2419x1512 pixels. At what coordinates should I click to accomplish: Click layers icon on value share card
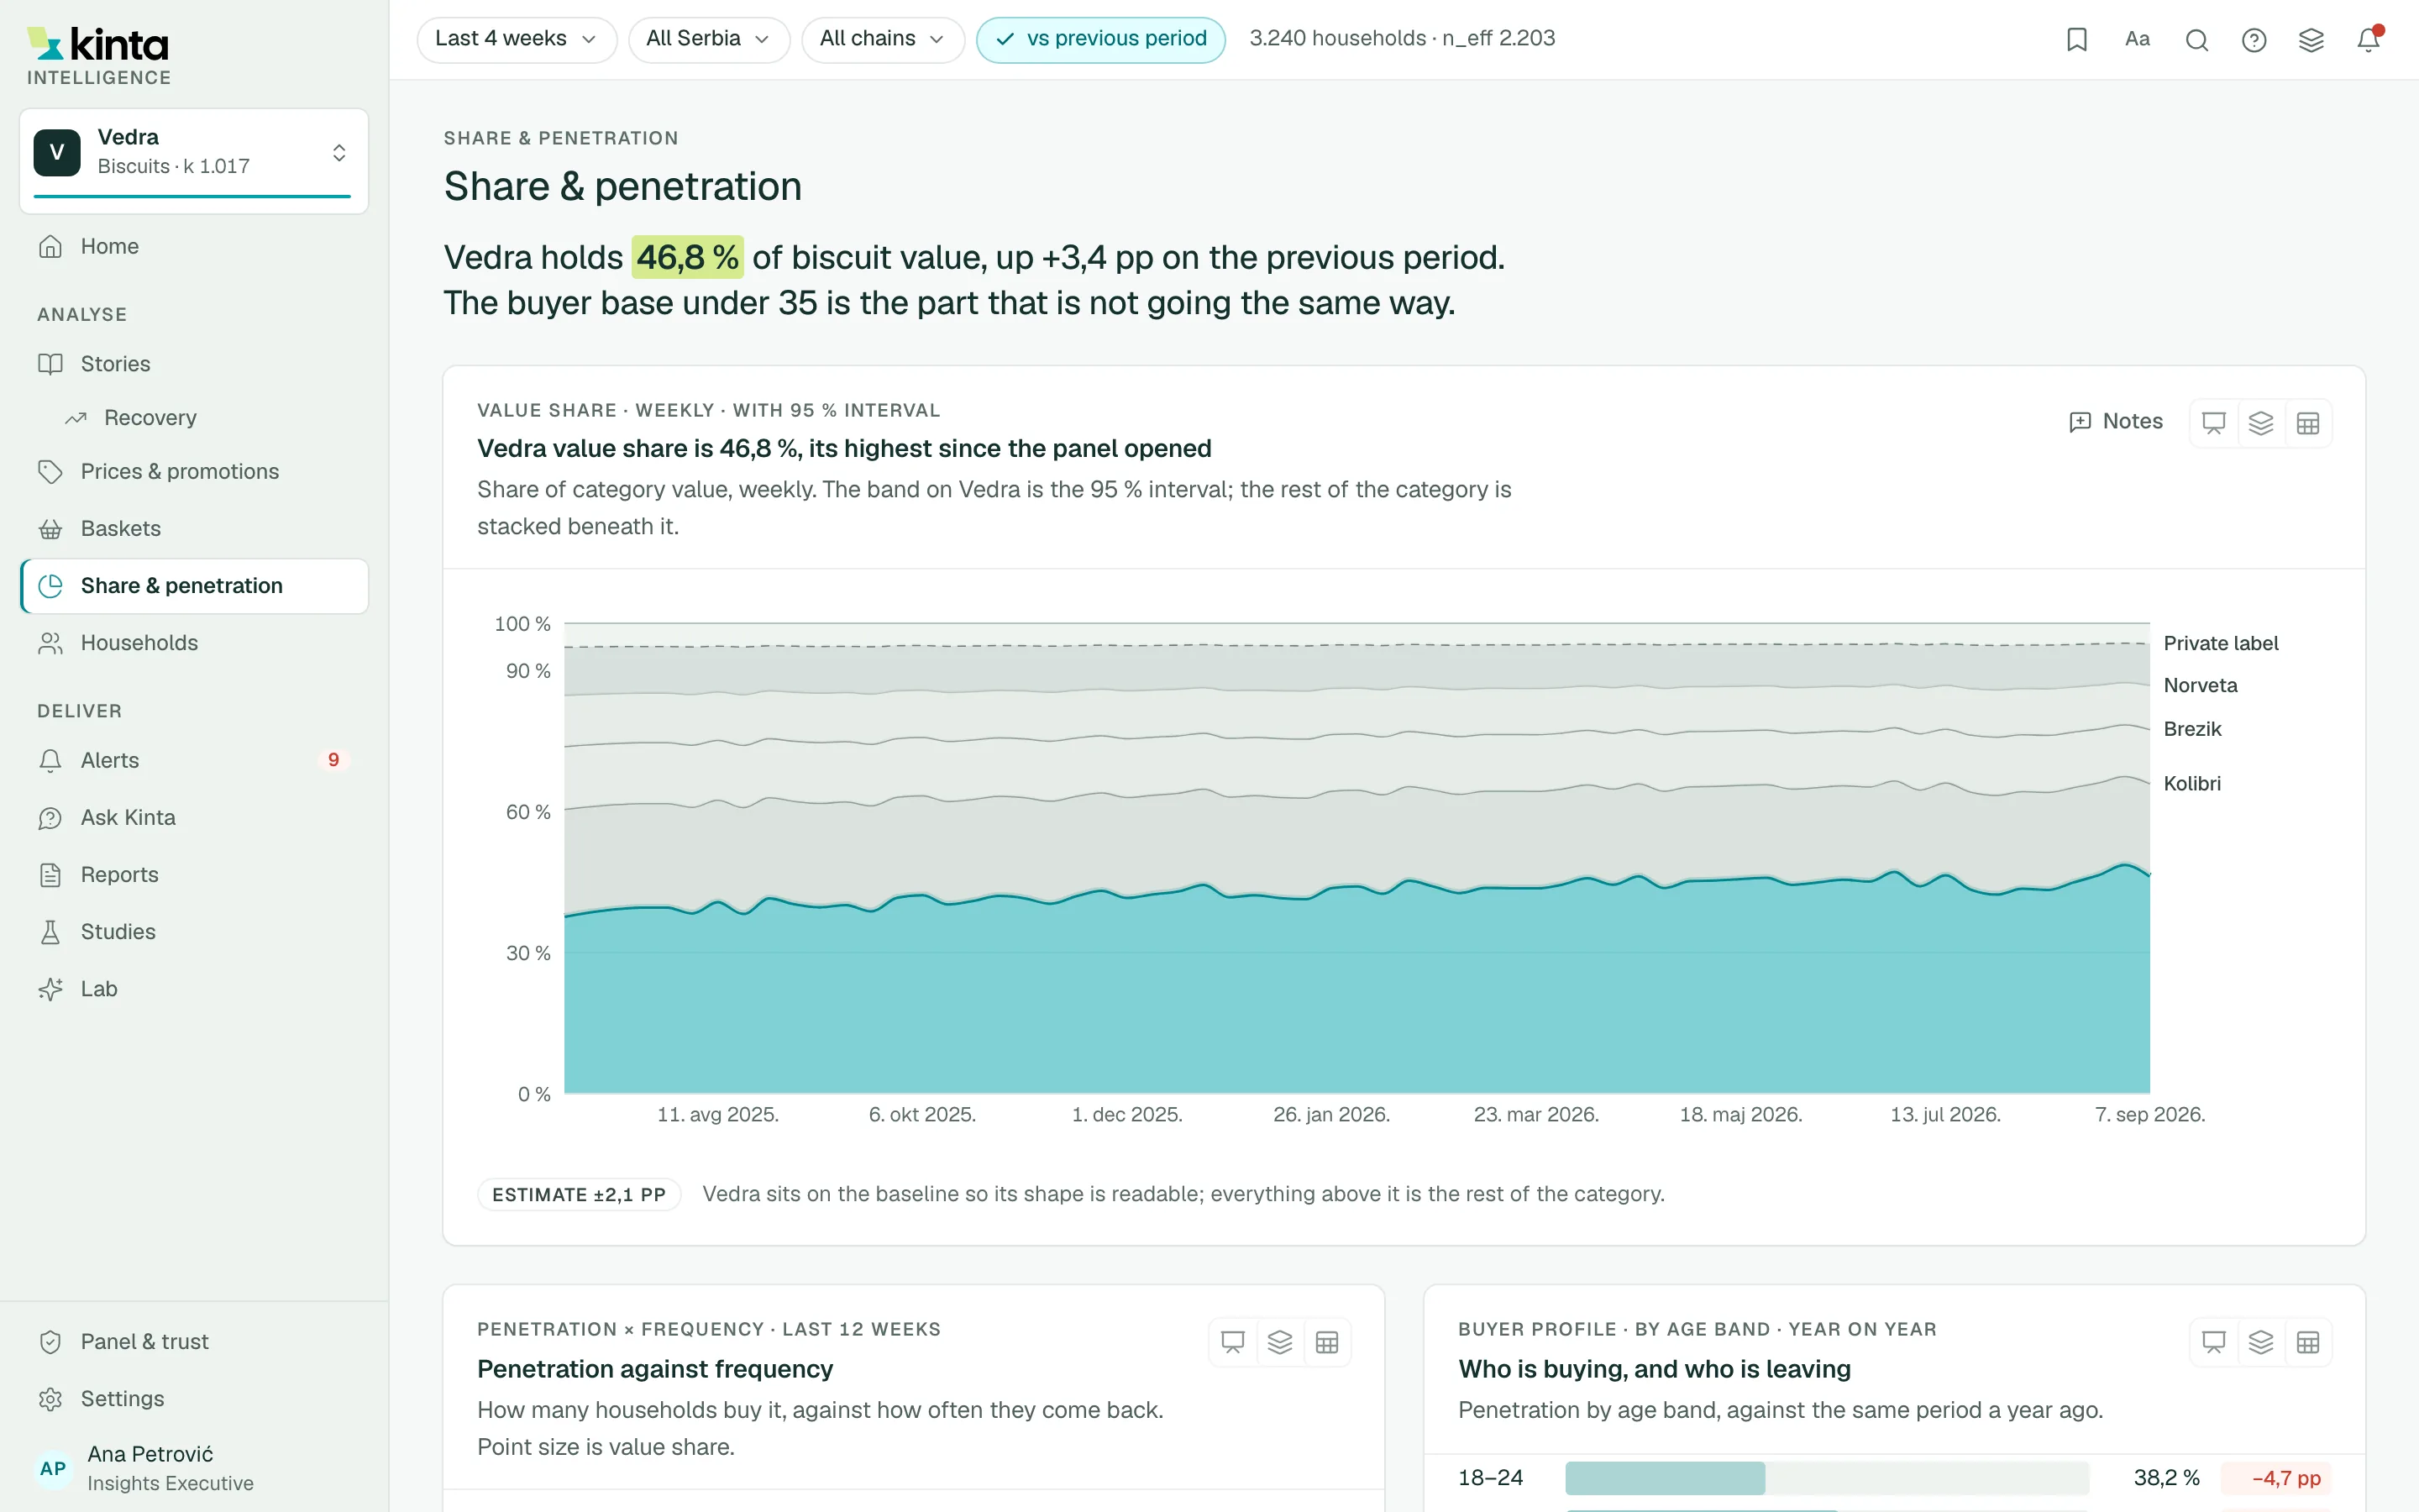click(x=2261, y=423)
